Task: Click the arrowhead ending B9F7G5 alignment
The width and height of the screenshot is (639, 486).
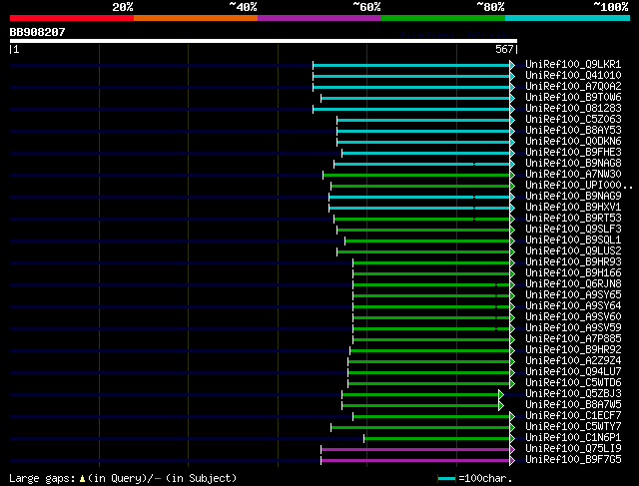Action: click(512, 461)
